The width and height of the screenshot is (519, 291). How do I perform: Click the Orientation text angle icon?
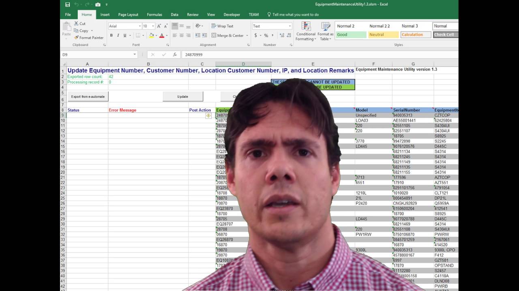coord(198,26)
